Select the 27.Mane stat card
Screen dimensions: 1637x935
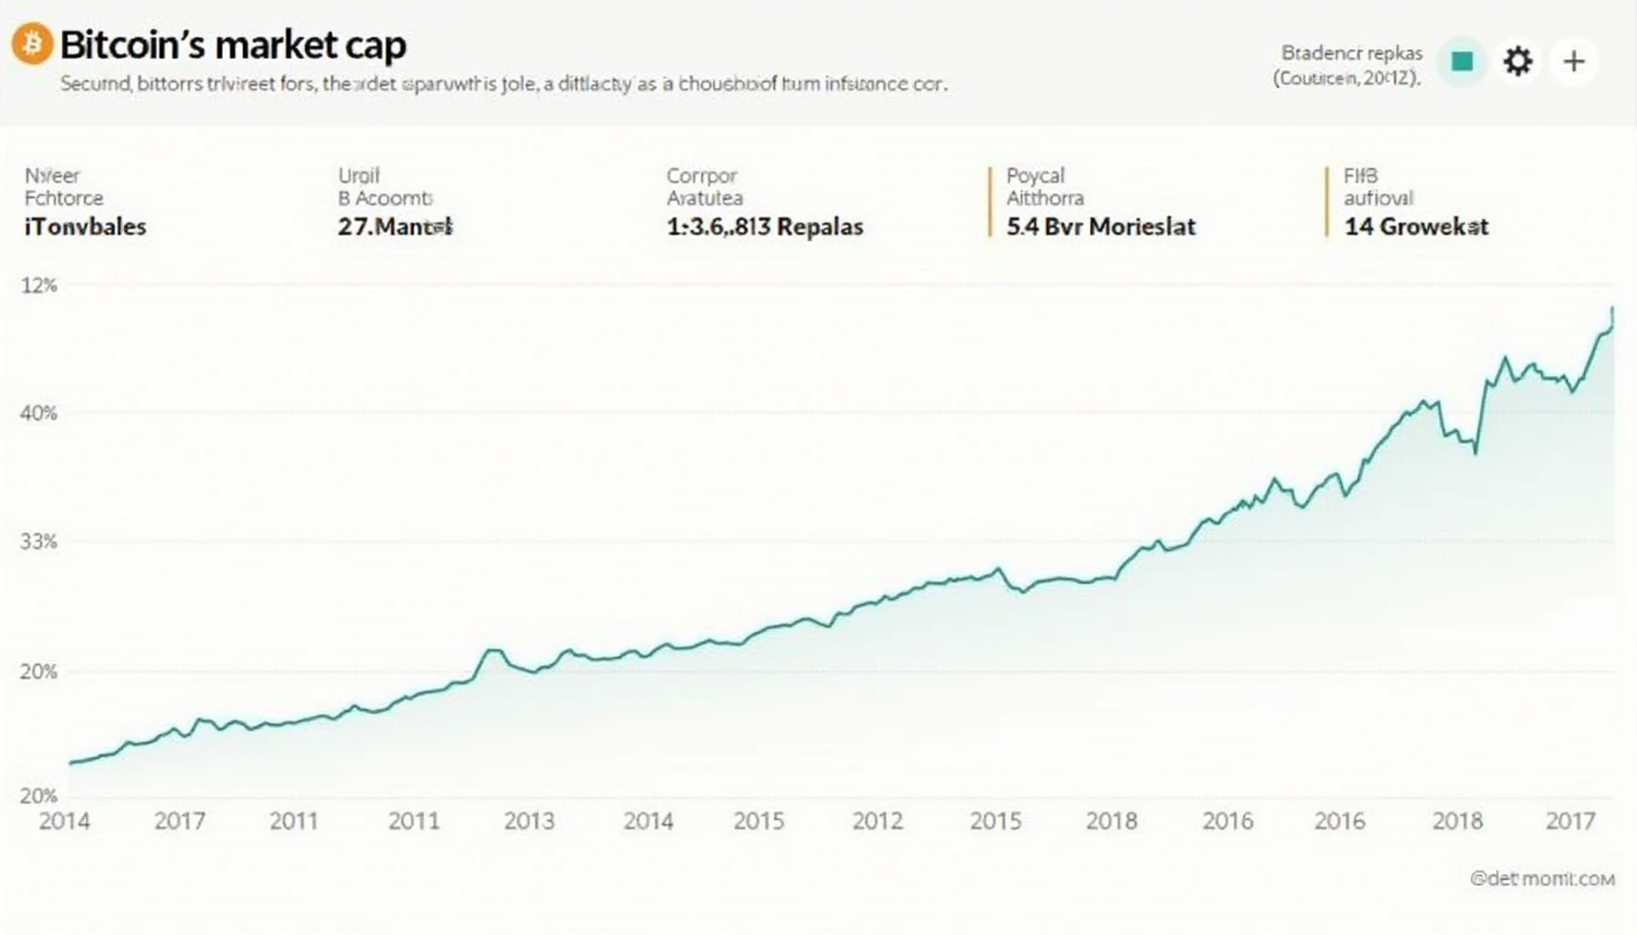tap(395, 201)
